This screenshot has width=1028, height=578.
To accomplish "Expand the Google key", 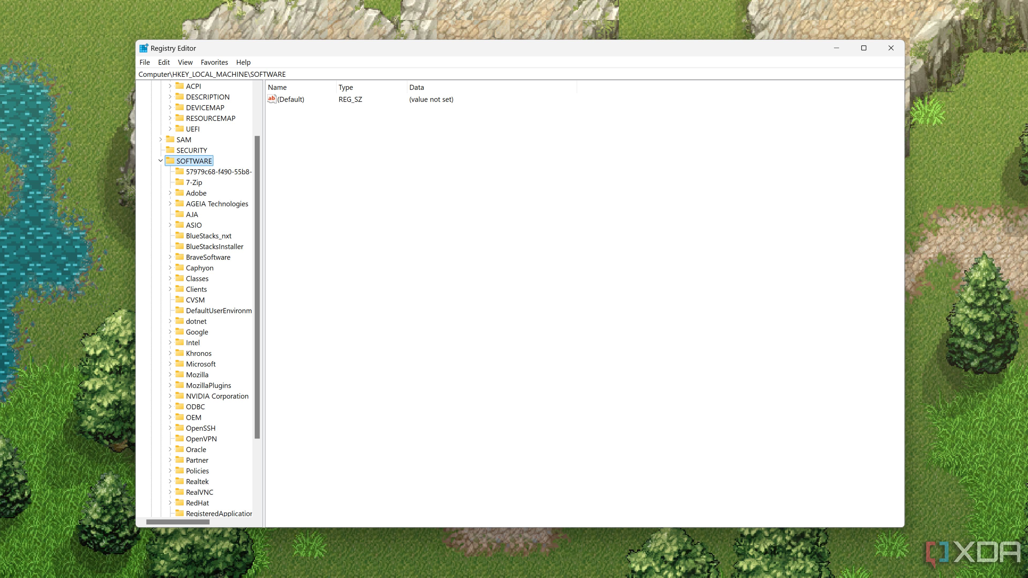I will [170, 332].
